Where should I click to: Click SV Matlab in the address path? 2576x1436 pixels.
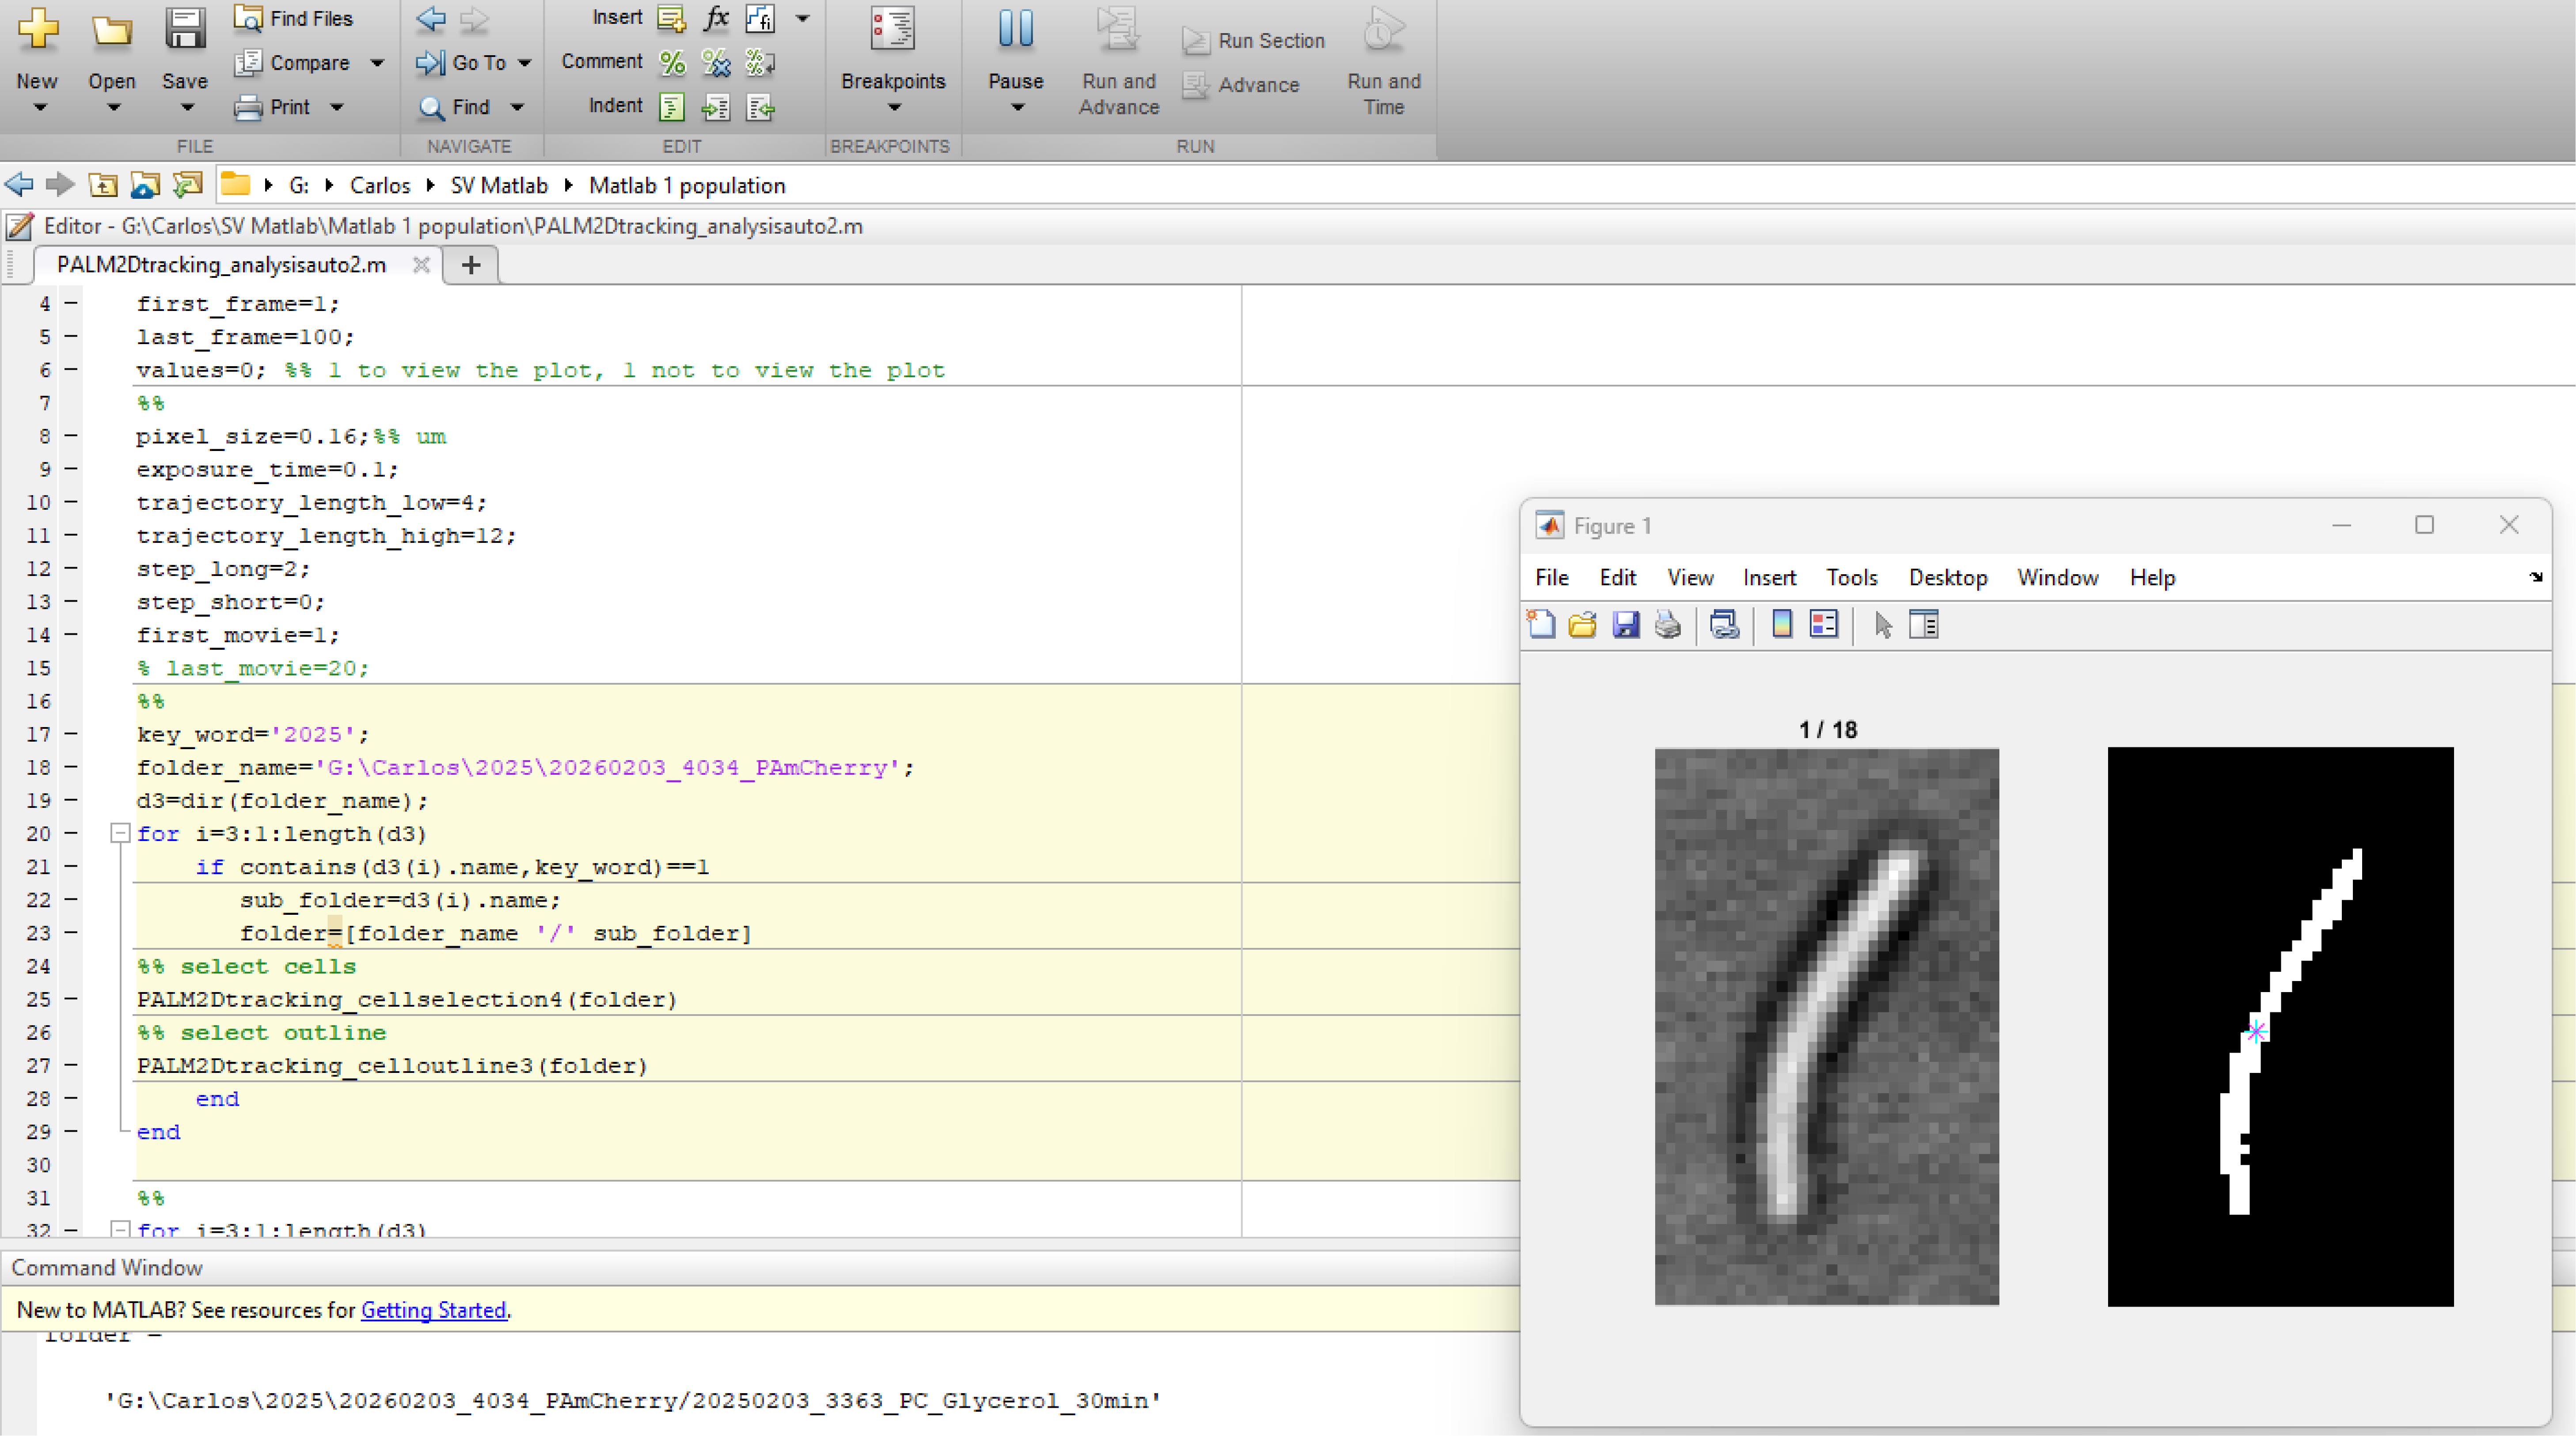499,186
